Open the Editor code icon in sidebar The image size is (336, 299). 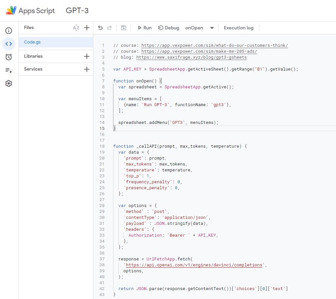tap(9, 44)
